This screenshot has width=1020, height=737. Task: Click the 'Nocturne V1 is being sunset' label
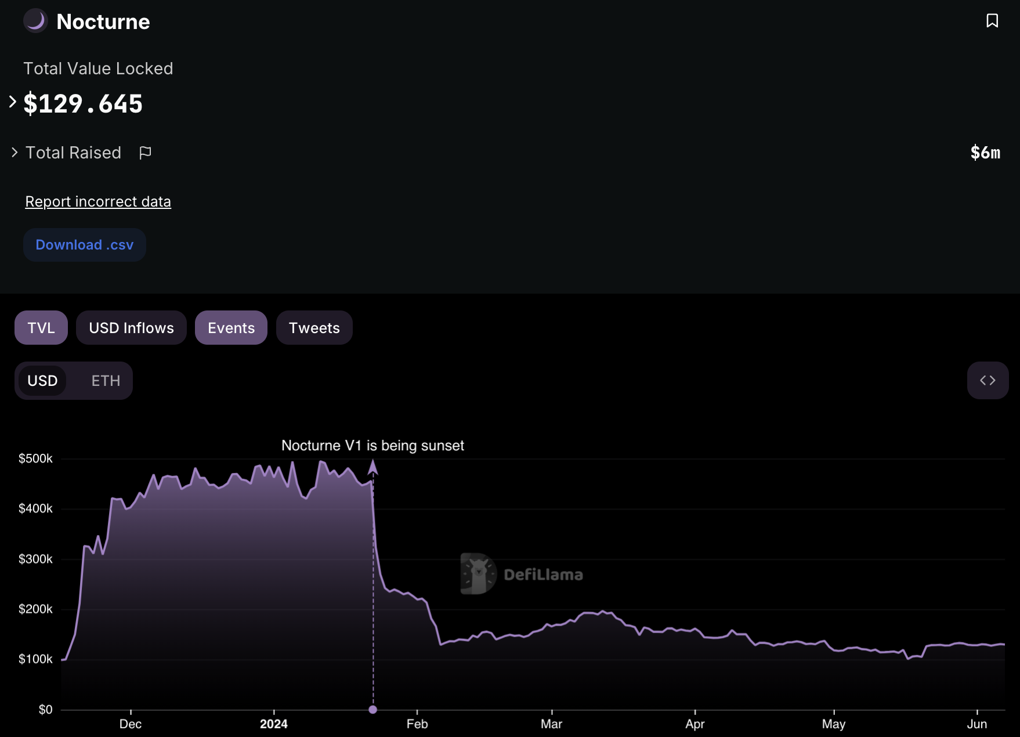(372, 446)
